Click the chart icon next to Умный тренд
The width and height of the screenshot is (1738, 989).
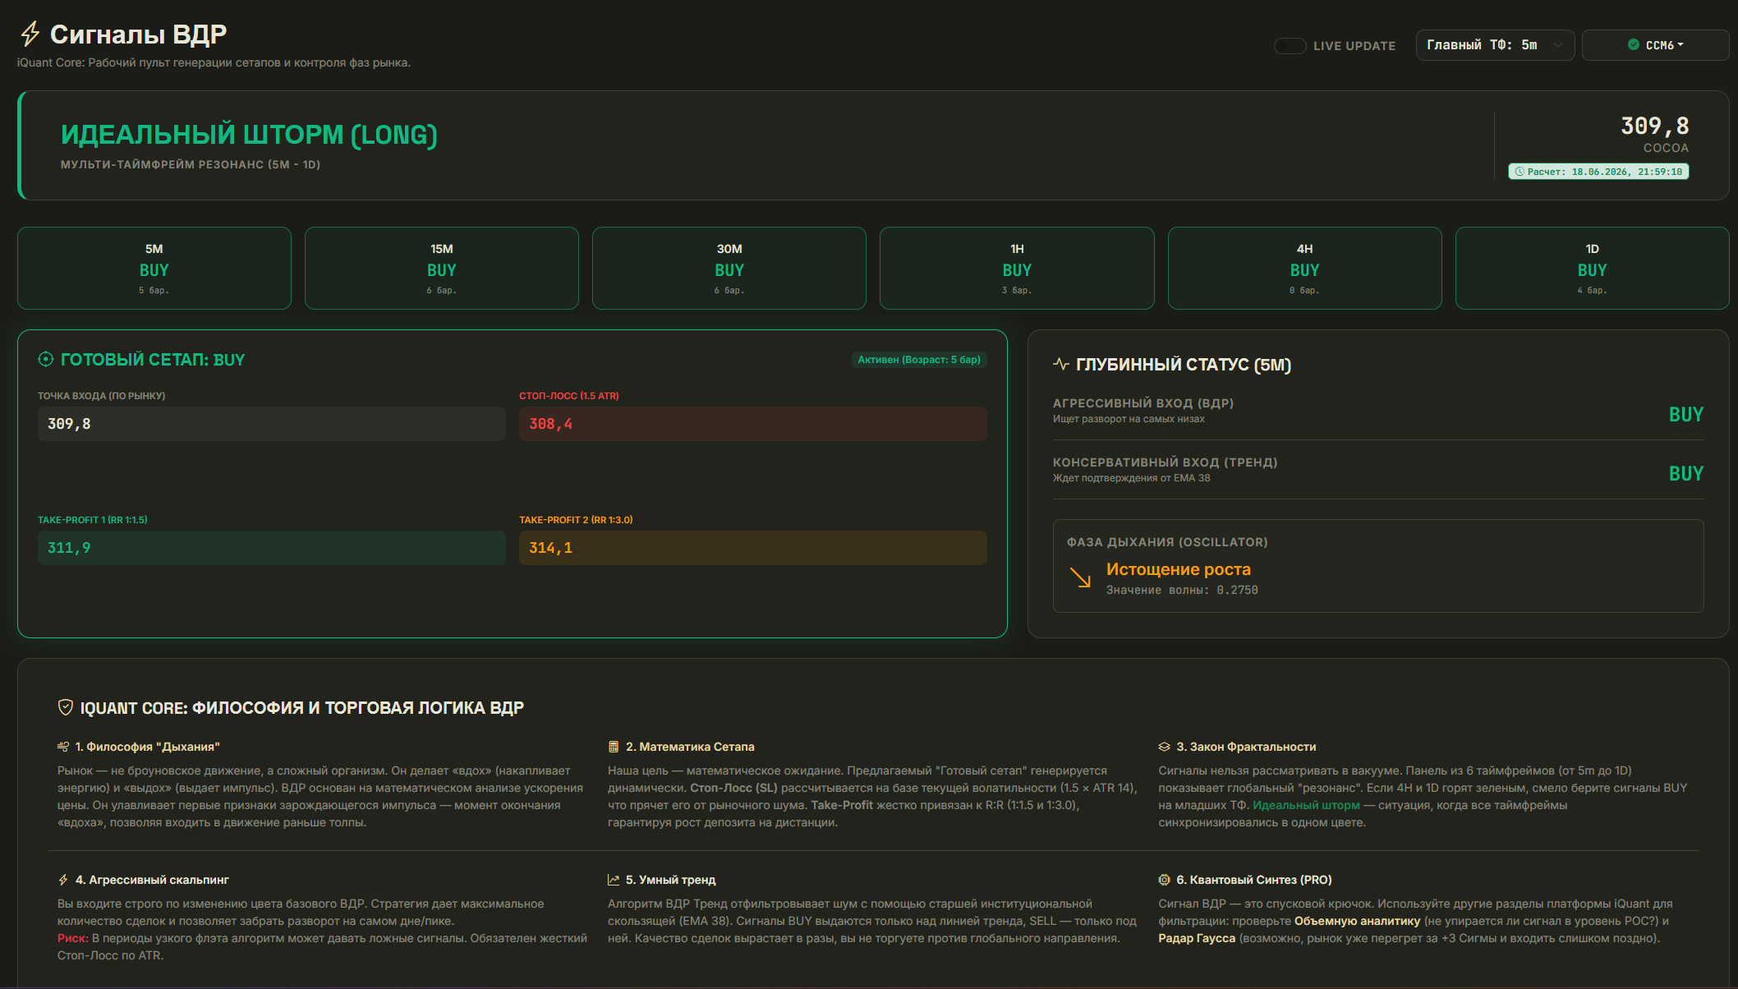pyautogui.click(x=613, y=880)
